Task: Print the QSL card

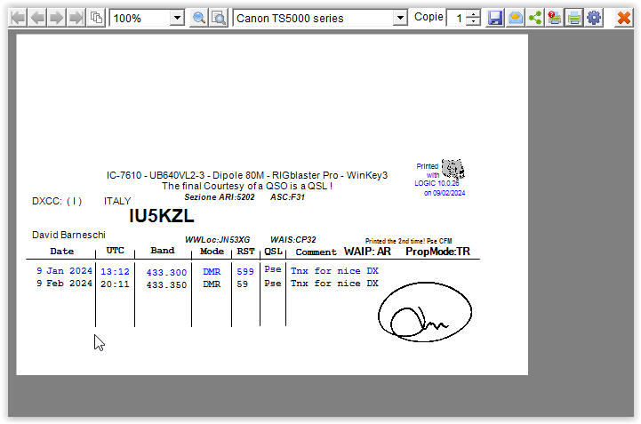Action: coord(574,18)
